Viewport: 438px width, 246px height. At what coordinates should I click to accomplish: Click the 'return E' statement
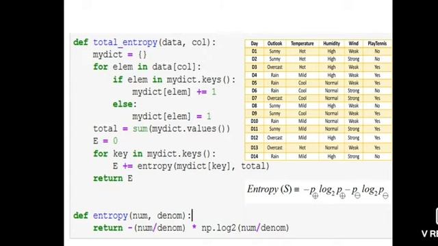(x=113, y=178)
